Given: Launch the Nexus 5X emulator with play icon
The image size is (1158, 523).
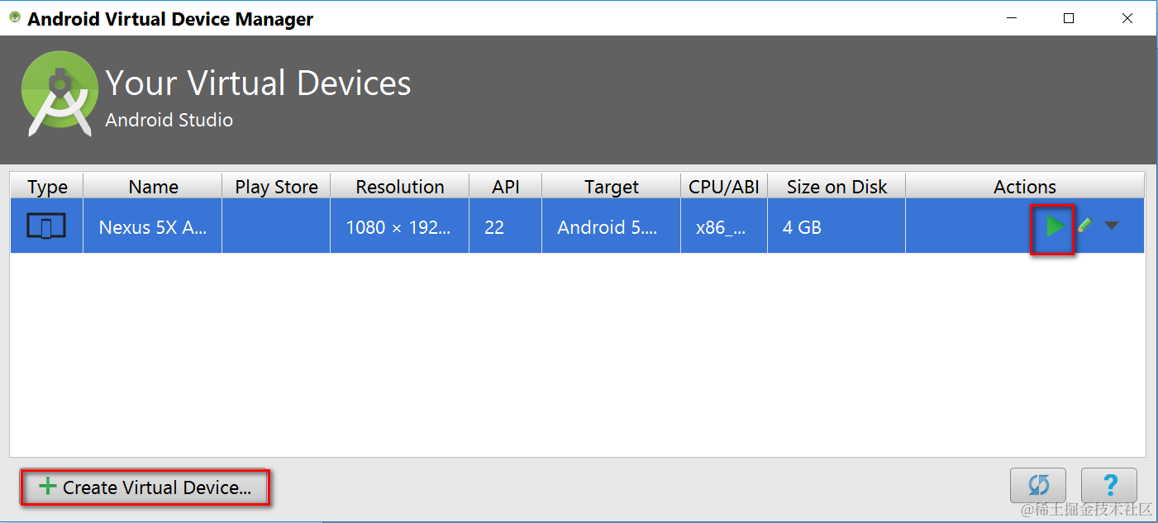Looking at the screenshot, I should [x=1054, y=226].
